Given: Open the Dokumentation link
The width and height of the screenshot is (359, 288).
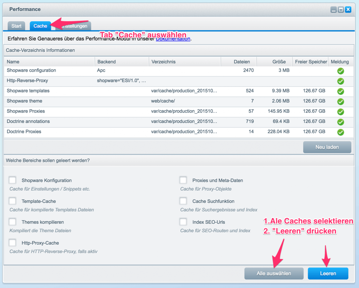Looking at the screenshot, I should pyautogui.click(x=173, y=39).
